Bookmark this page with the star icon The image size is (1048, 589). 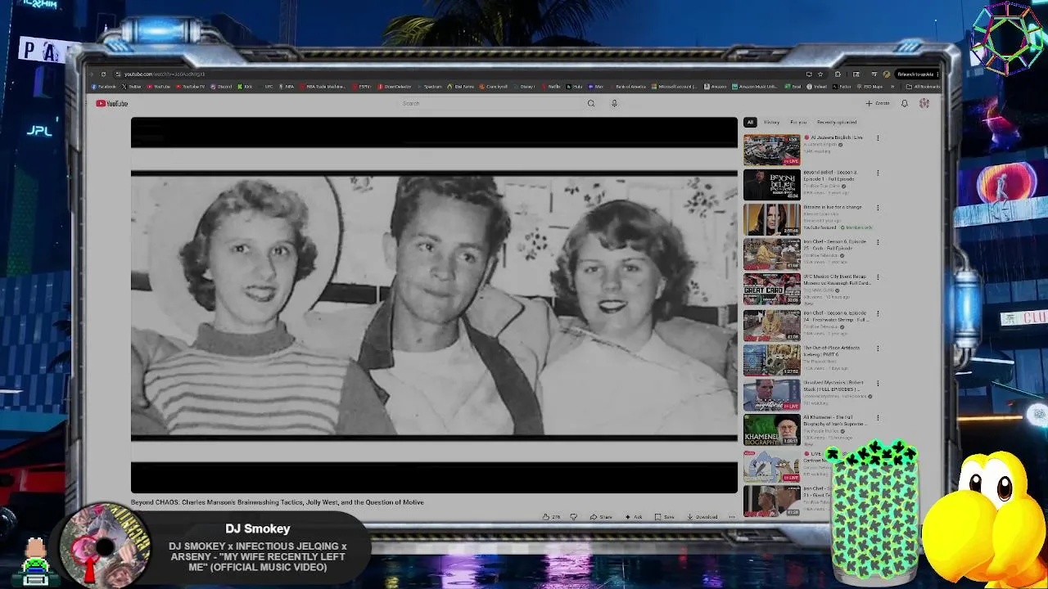[x=820, y=74]
